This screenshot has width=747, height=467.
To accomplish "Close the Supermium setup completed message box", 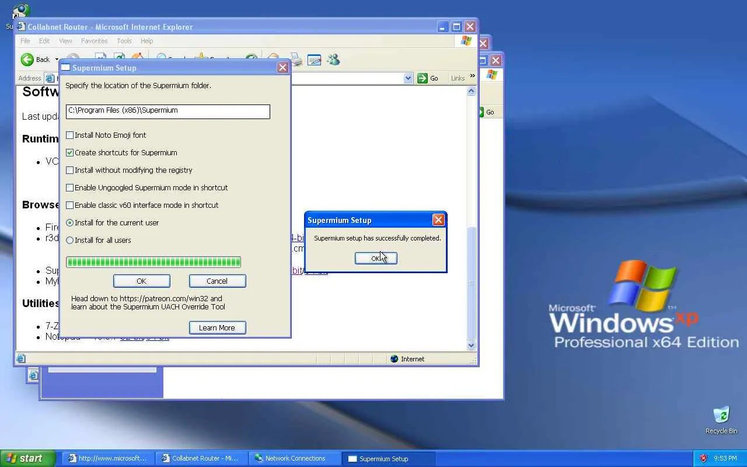I will [438, 220].
